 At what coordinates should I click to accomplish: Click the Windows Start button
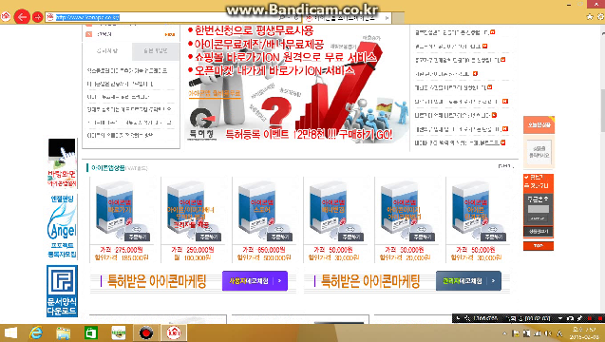[10, 332]
